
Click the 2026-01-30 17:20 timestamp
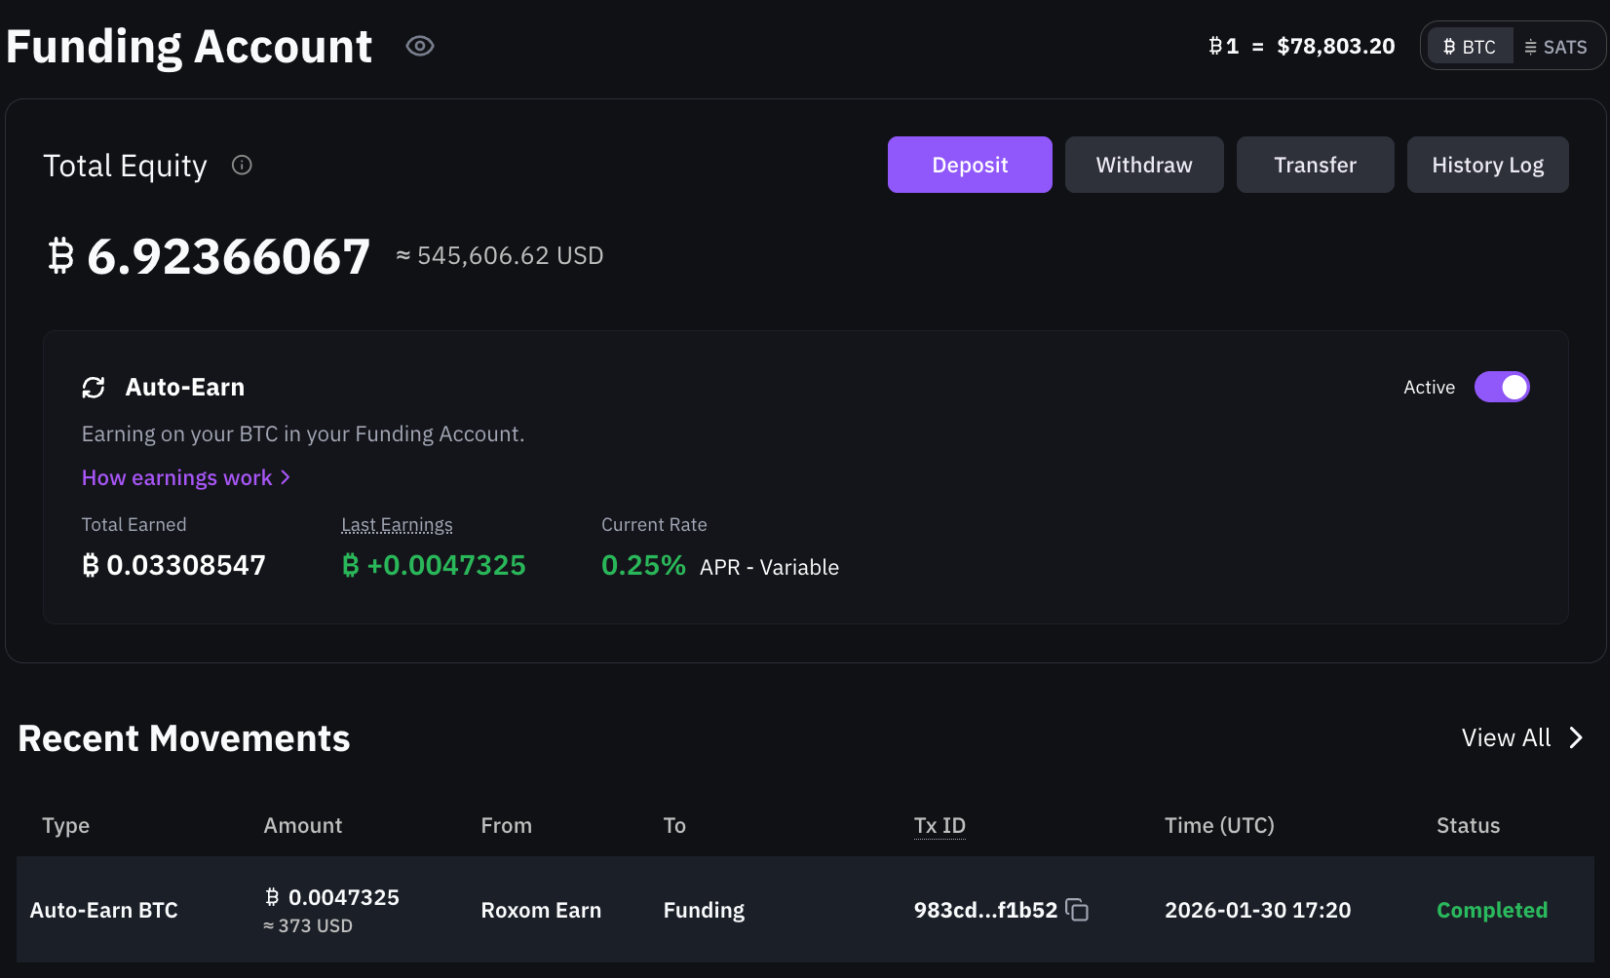point(1257,910)
